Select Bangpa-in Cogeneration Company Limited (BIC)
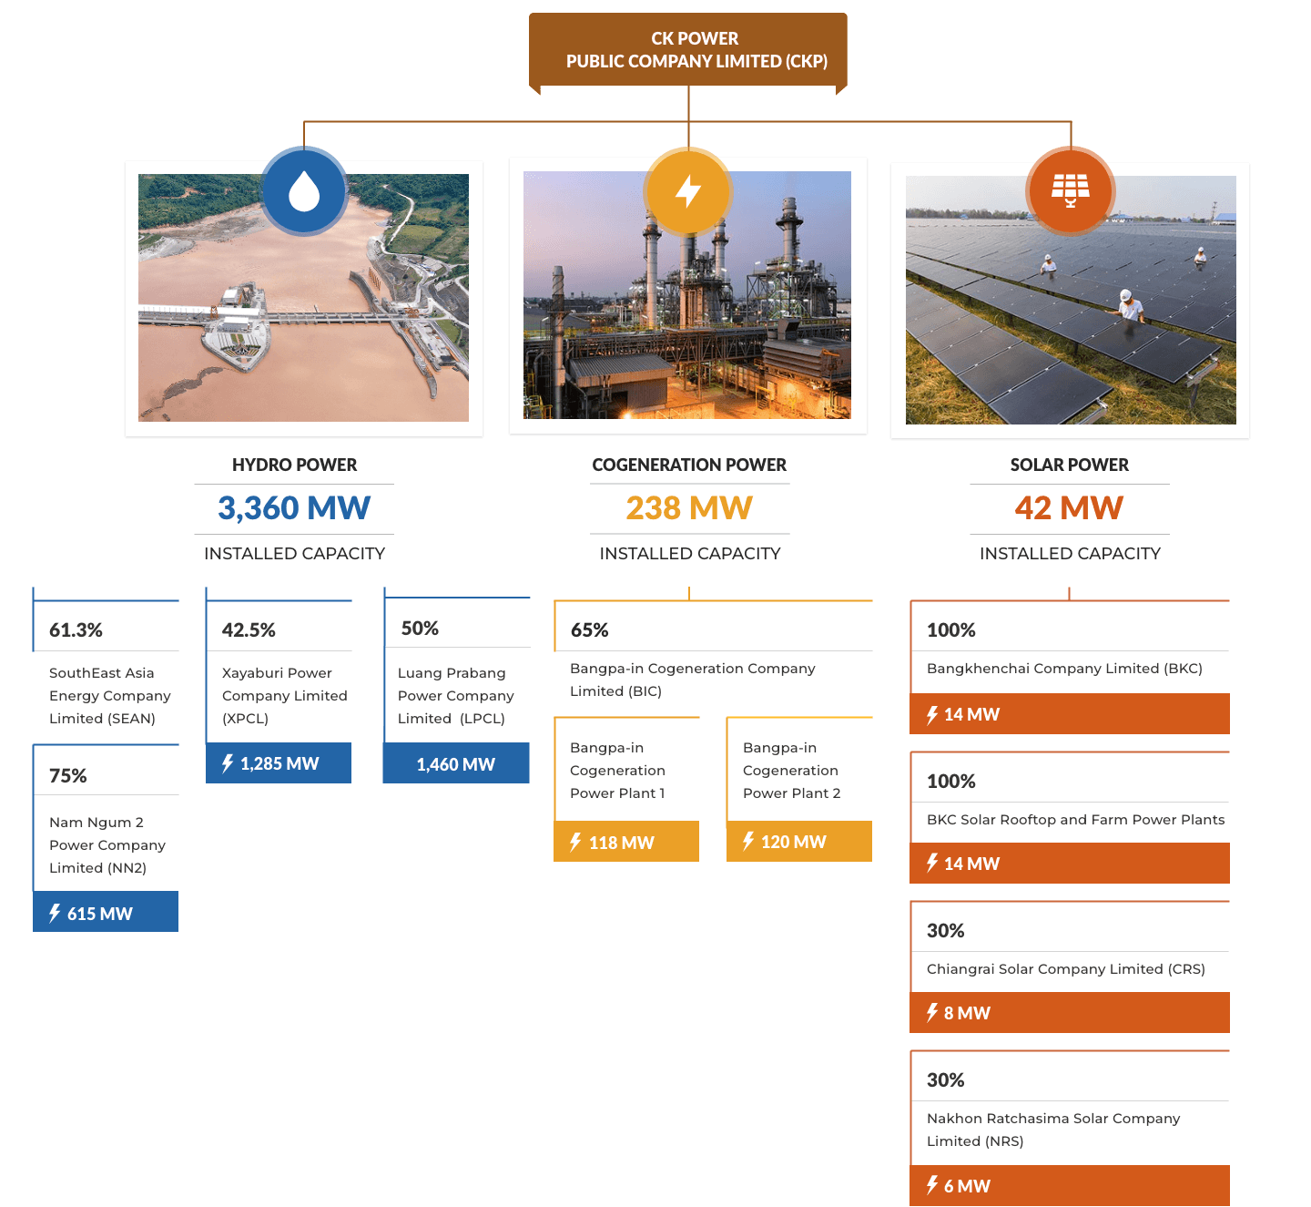This screenshot has height=1207, width=1311. click(x=692, y=680)
